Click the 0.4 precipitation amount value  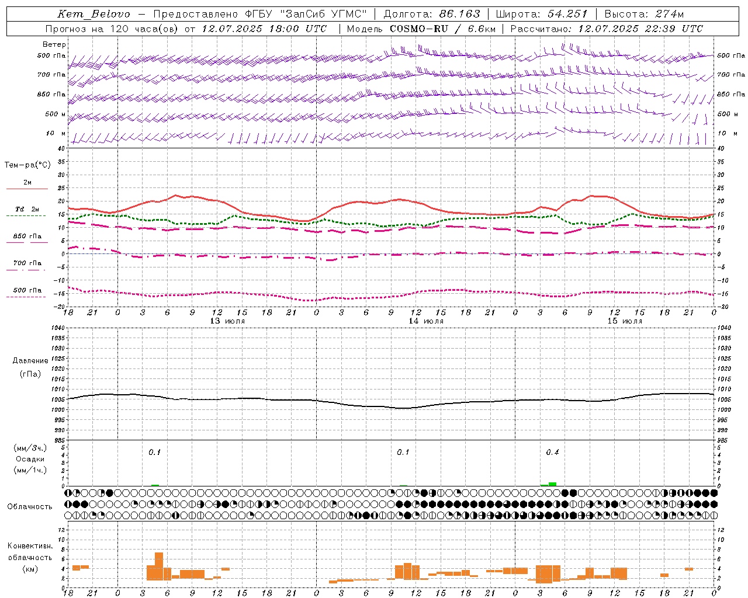552,453
